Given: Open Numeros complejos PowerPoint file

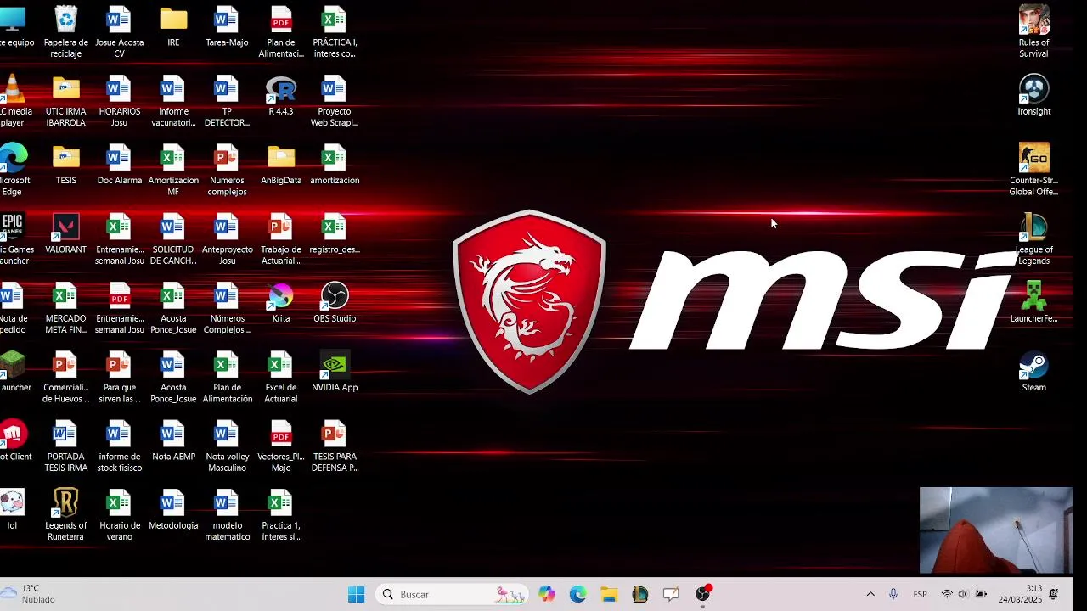Looking at the screenshot, I should coord(227,169).
